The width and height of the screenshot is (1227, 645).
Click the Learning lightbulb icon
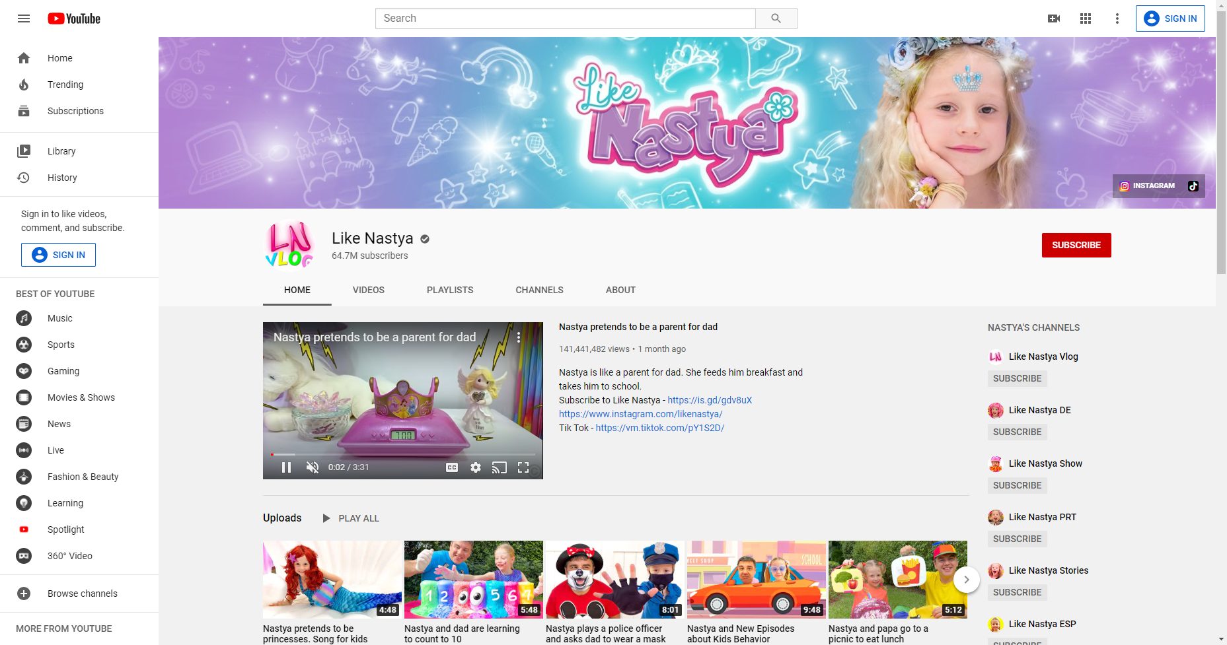(x=24, y=503)
